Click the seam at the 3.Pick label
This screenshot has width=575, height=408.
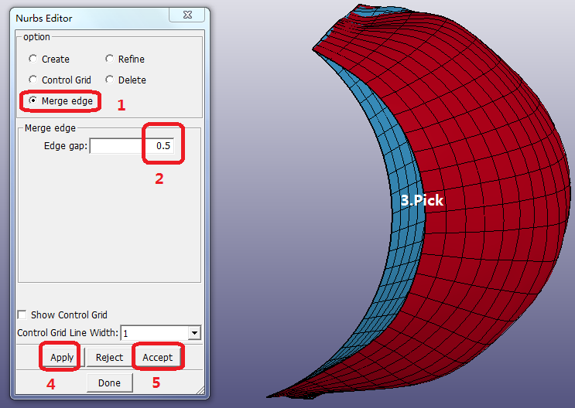point(422,200)
